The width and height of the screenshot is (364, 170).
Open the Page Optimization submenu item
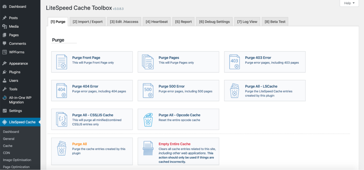click(x=16, y=167)
